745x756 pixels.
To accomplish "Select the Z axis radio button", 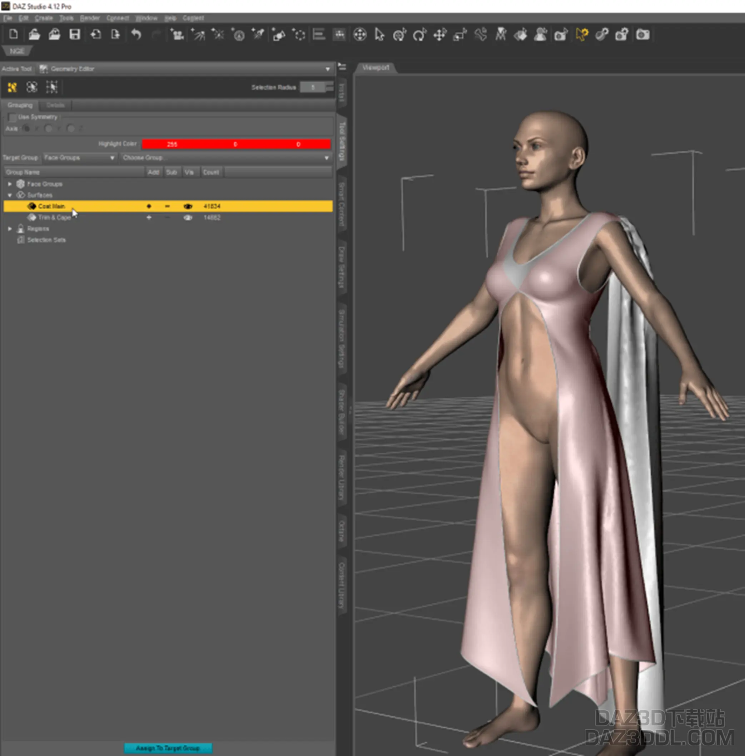I will (71, 128).
